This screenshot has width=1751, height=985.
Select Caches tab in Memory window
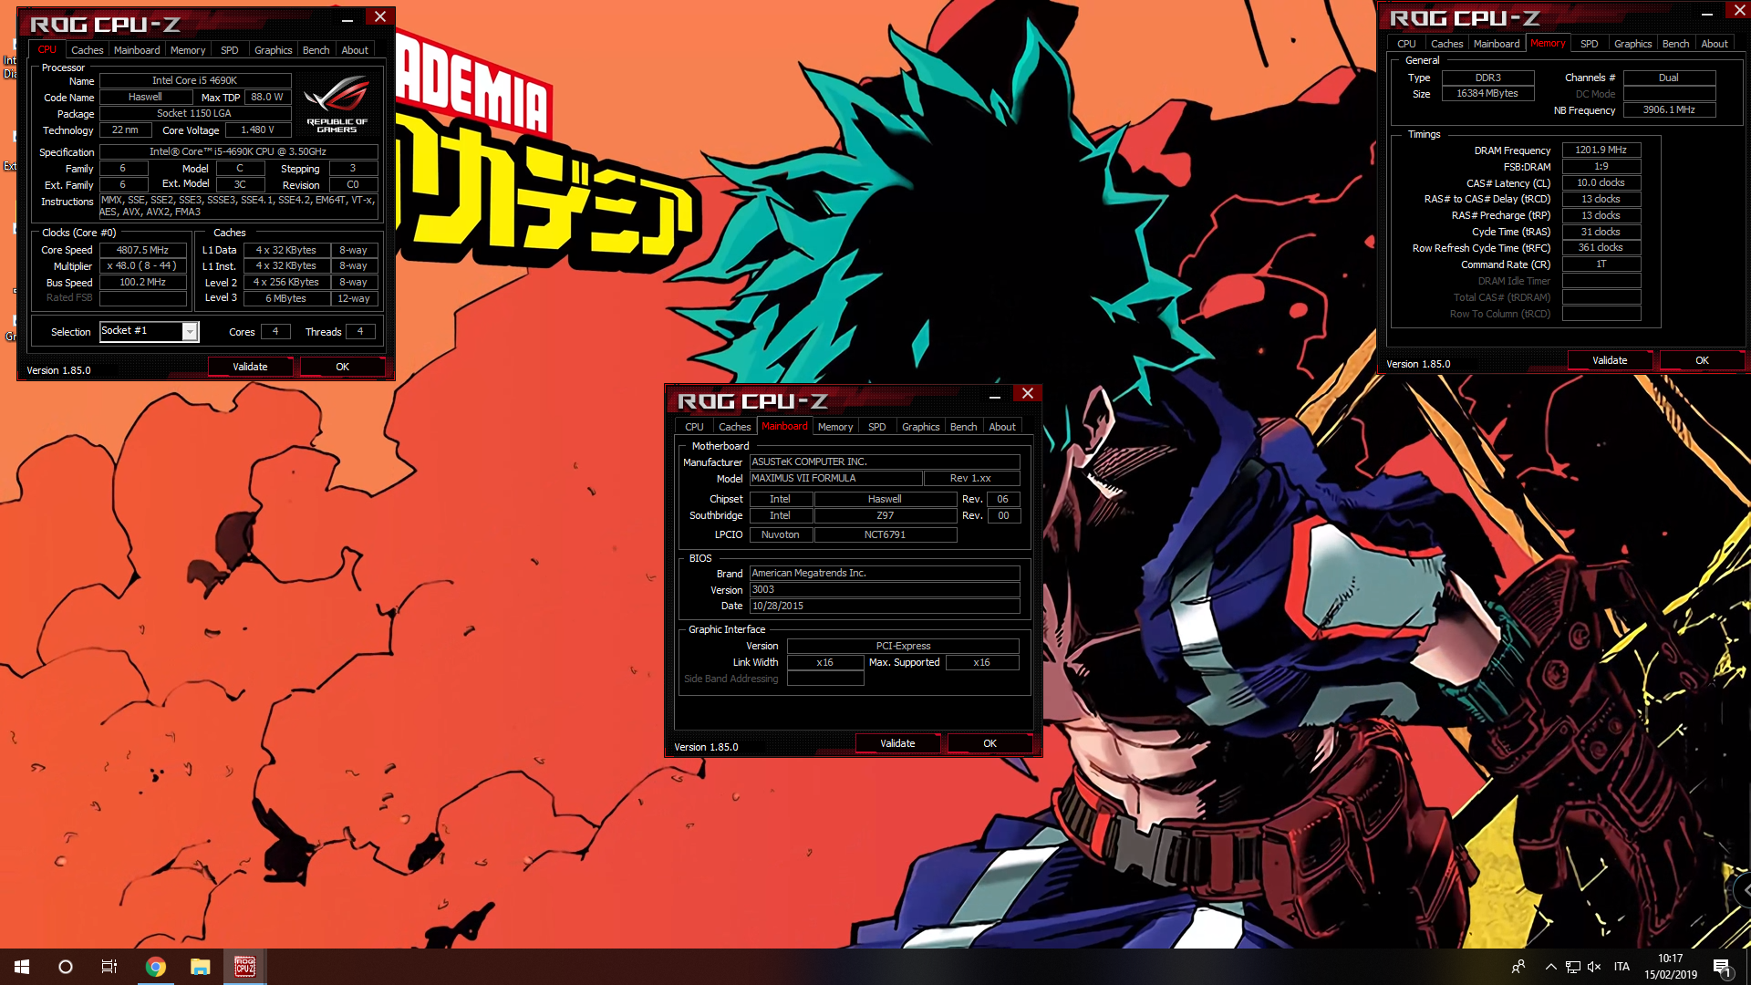1447,44
